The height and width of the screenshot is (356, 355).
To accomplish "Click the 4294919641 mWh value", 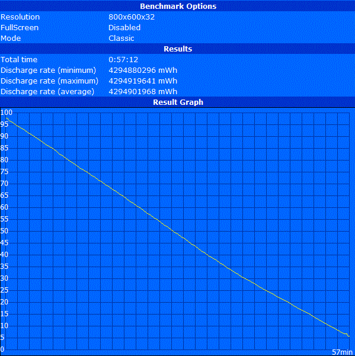I will click(143, 81).
